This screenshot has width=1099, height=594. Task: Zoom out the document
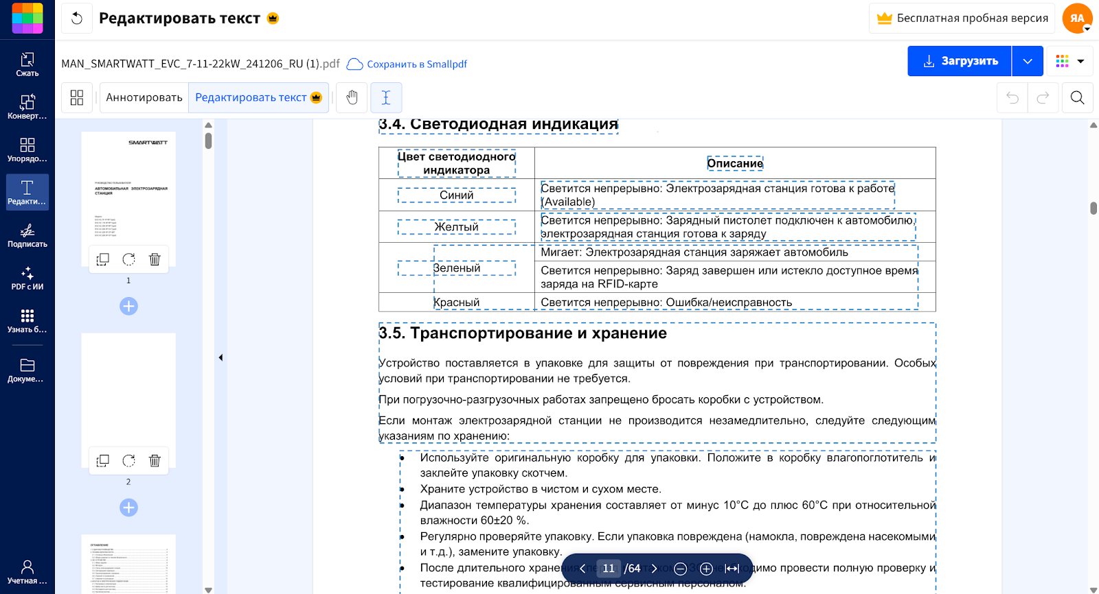(681, 569)
